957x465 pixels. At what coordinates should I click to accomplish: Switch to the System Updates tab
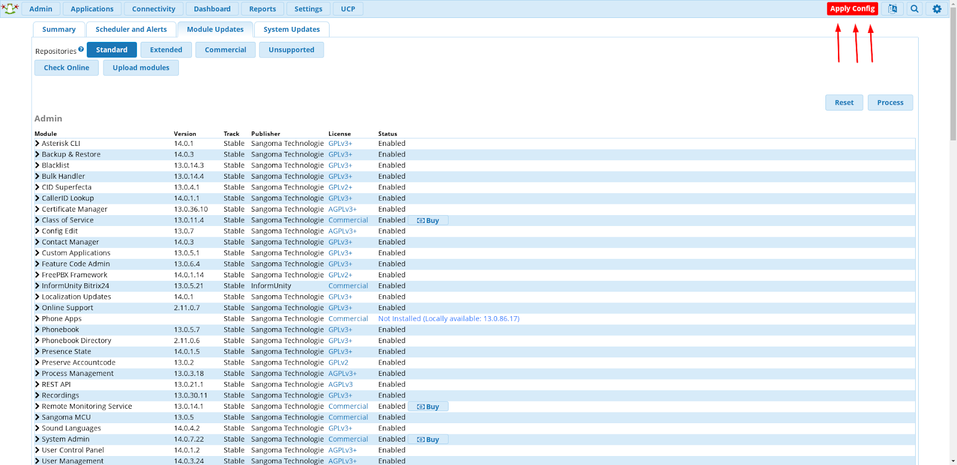[x=292, y=29]
